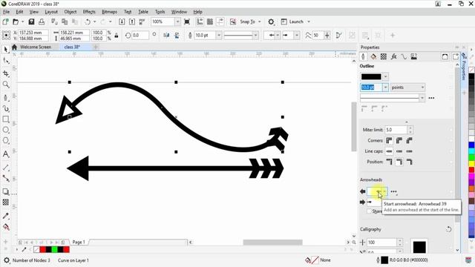Viewport: 475px width, 267px height.
Task: Add a new document tab
Action: [96, 47]
